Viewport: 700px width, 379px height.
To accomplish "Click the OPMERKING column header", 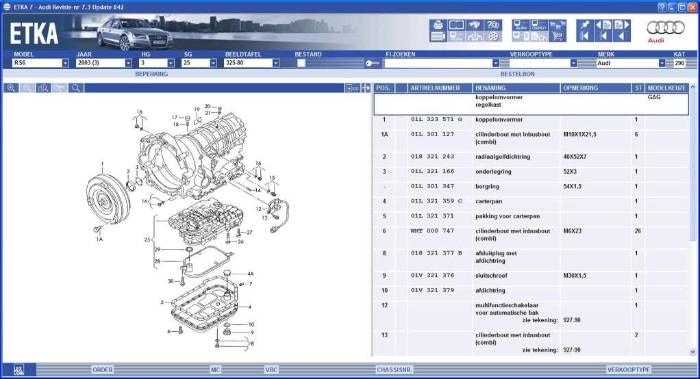I will click(x=596, y=88).
